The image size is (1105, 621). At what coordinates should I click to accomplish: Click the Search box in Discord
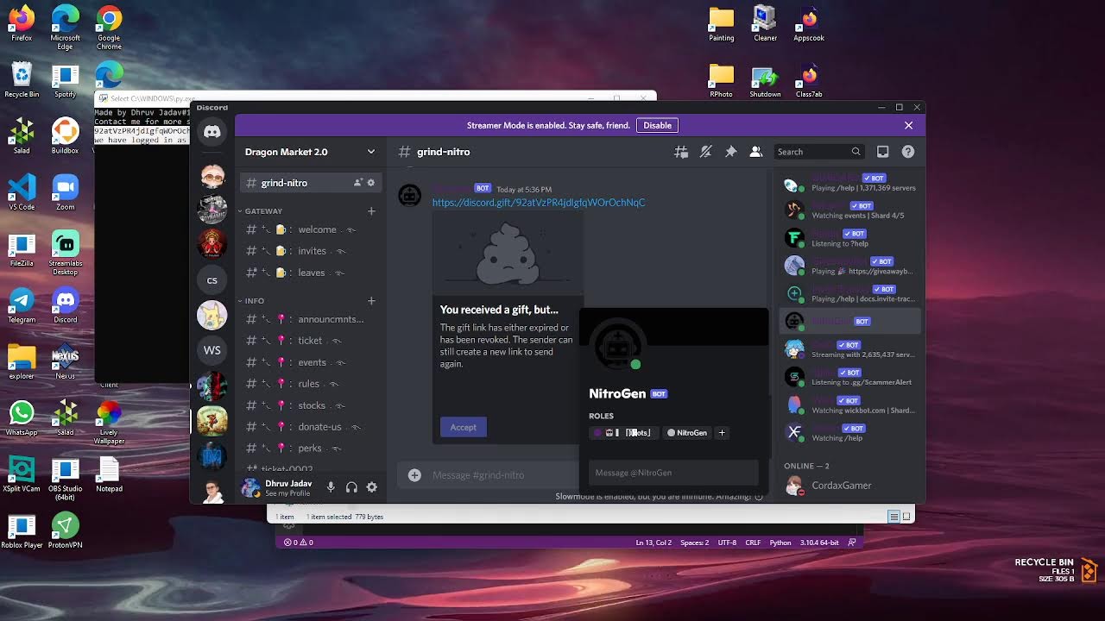click(x=819, y=152)
